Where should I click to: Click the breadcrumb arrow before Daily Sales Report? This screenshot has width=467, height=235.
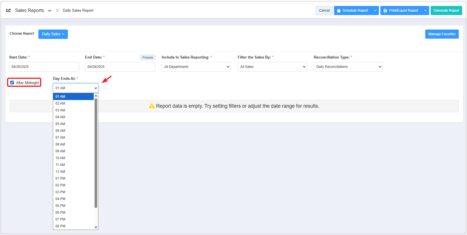57,11
